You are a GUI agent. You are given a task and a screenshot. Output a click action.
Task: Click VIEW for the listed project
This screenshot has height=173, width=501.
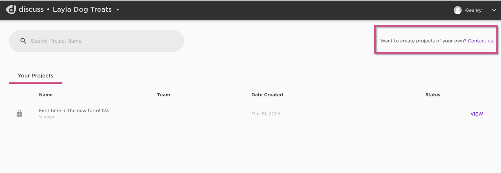tap(477, 114)
